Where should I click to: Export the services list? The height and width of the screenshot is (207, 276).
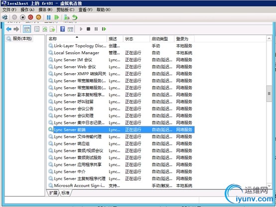(52, 29)
